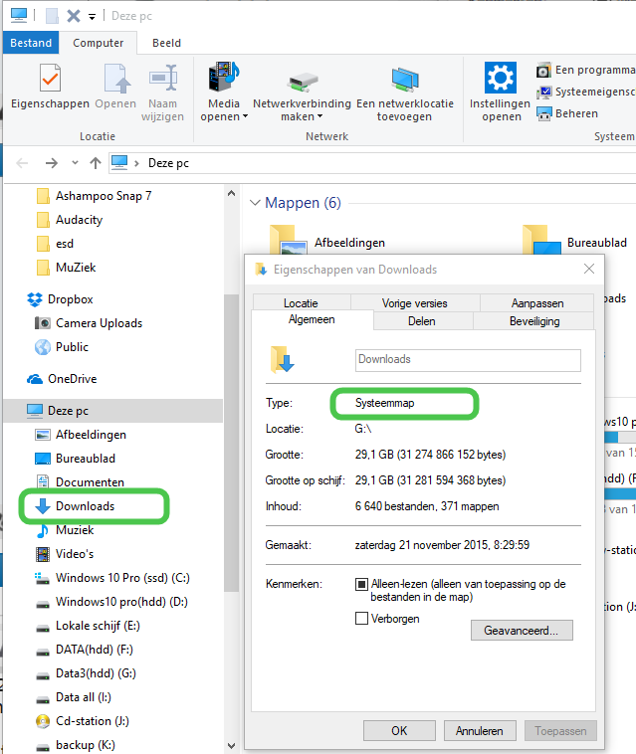Click the Eigenschappen ribbon icon
The image size is (636, 754).
(x=50, y=79)
